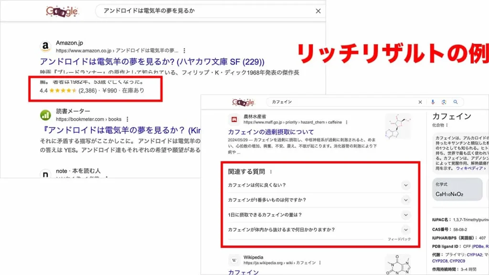The height and width of the screenshot is (275, 489).
Task: Click the Amazon.jp favicon
Action: pyautogui.click(x=45, y=46)
